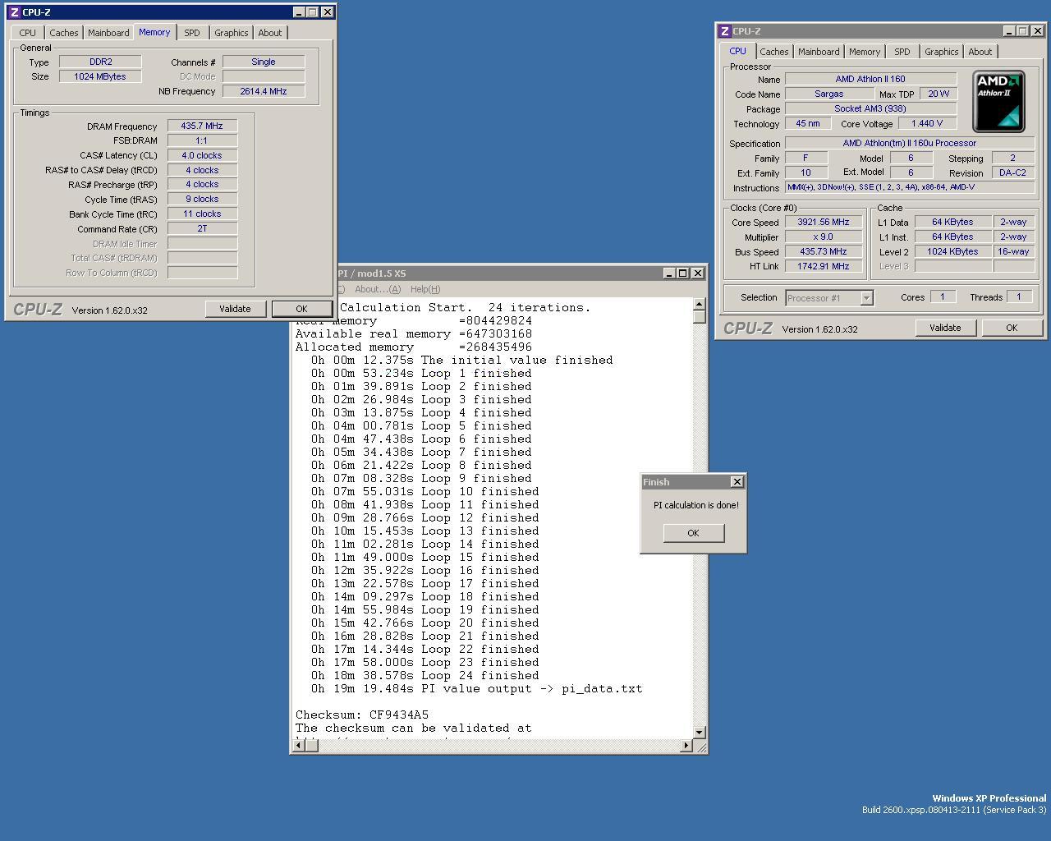Open the Graphics tab in the Memory window

click(x=231, y=33)
